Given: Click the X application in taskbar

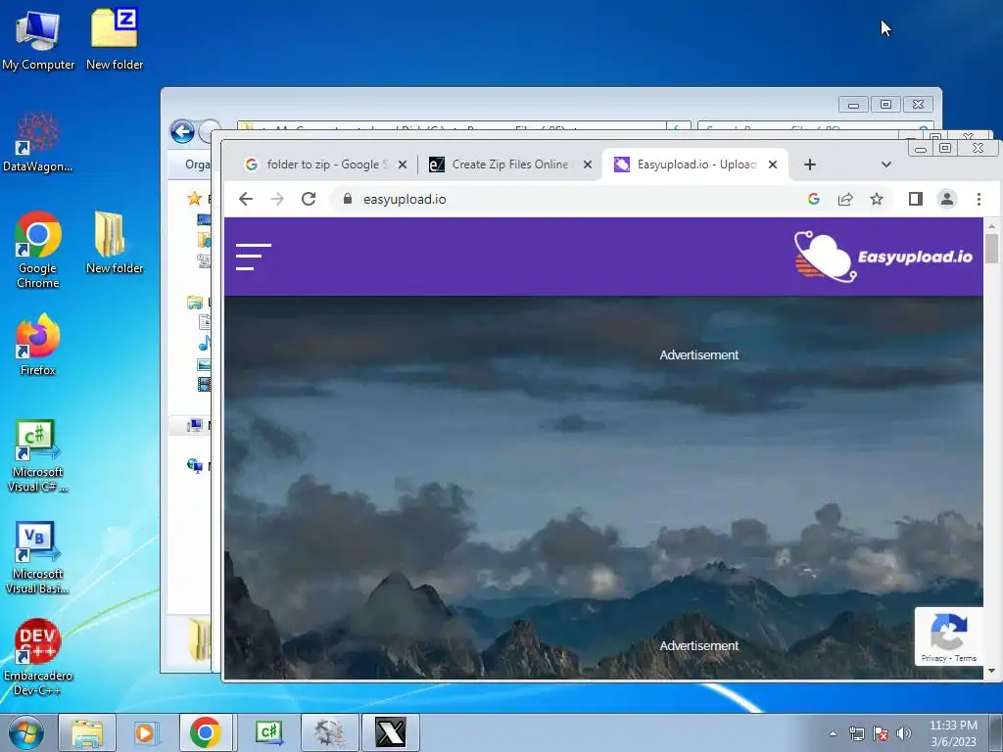Looking at the screenshot, I should [x=390, y=732].
